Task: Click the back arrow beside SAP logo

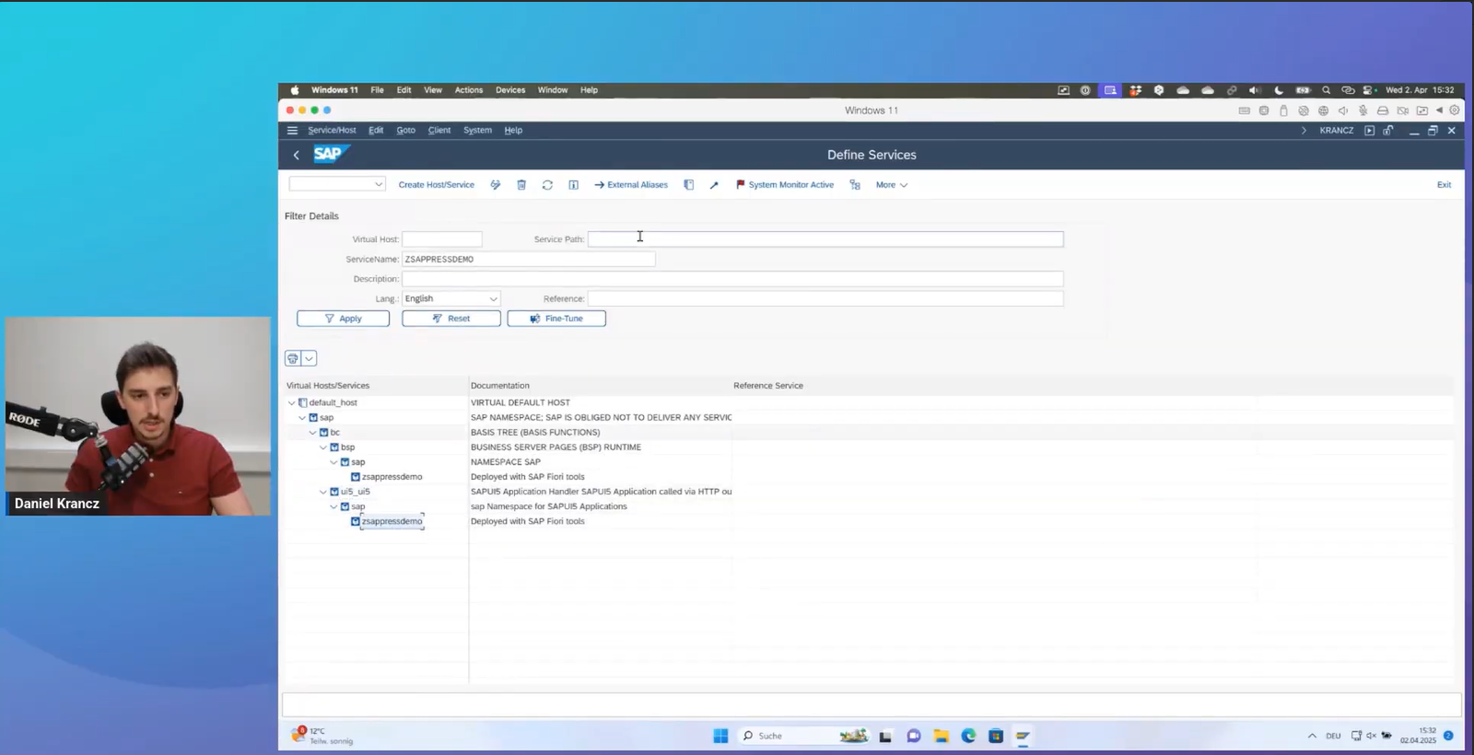Action: tap(296, 156)
